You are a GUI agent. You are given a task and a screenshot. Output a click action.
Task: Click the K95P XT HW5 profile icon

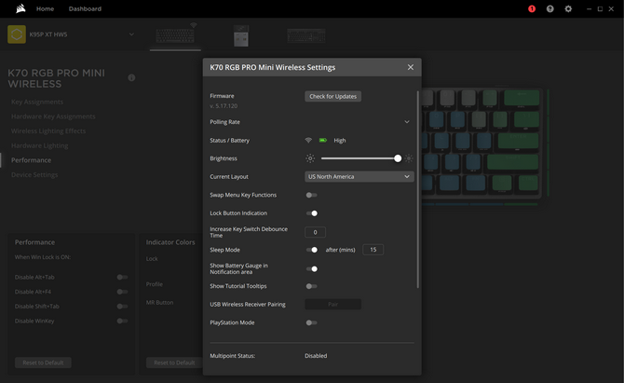point(17,34)
